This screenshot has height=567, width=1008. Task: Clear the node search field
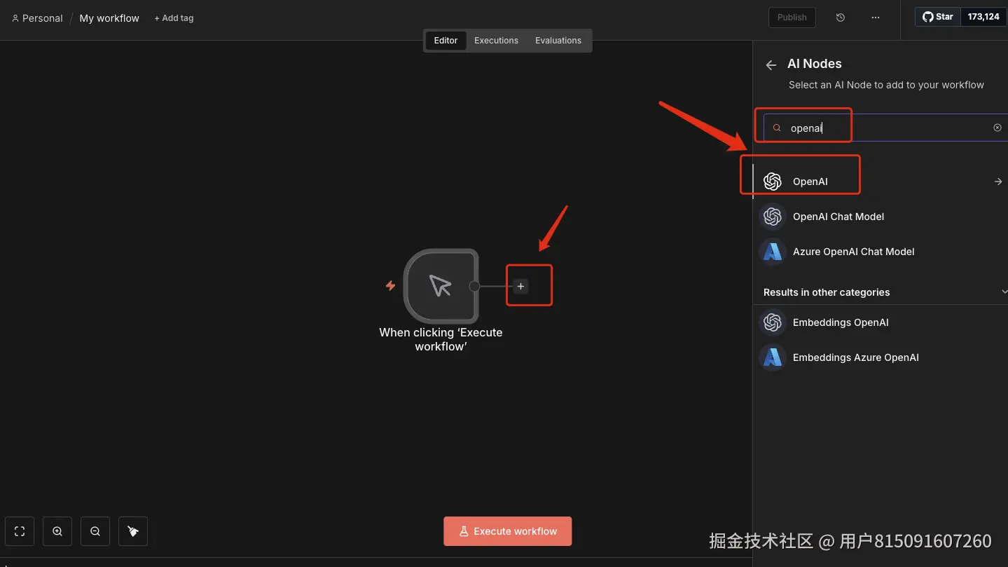tap(997, 128)
